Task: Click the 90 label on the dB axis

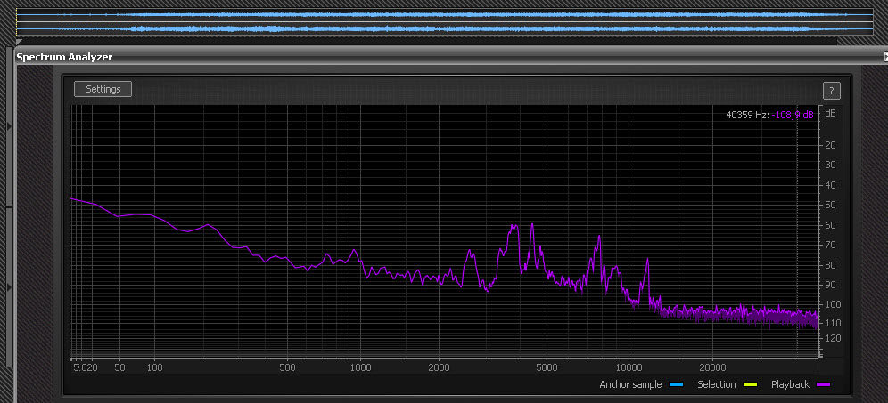Action: [x=830, y=285]
